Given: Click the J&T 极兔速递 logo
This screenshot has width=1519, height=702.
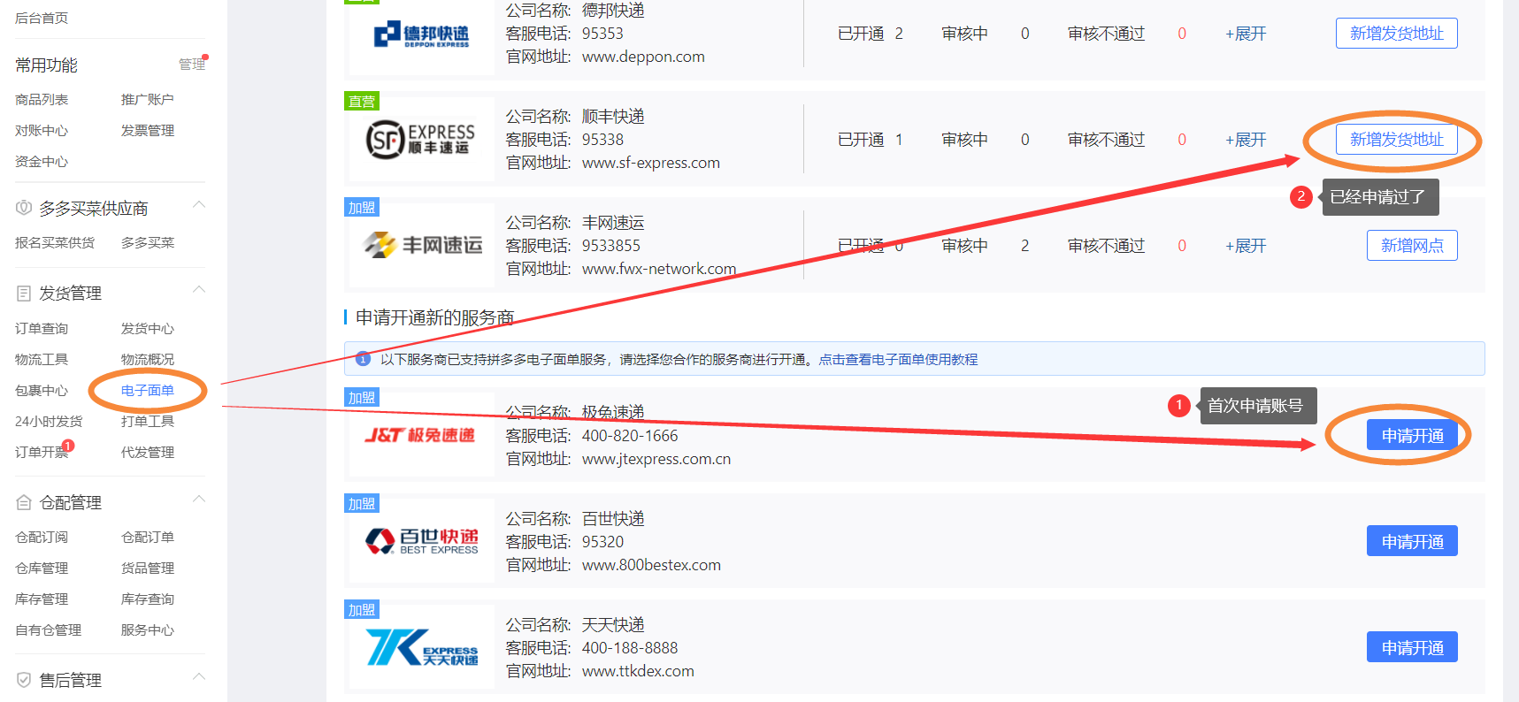Looking at the screenshot, I should tap(420, 435).
